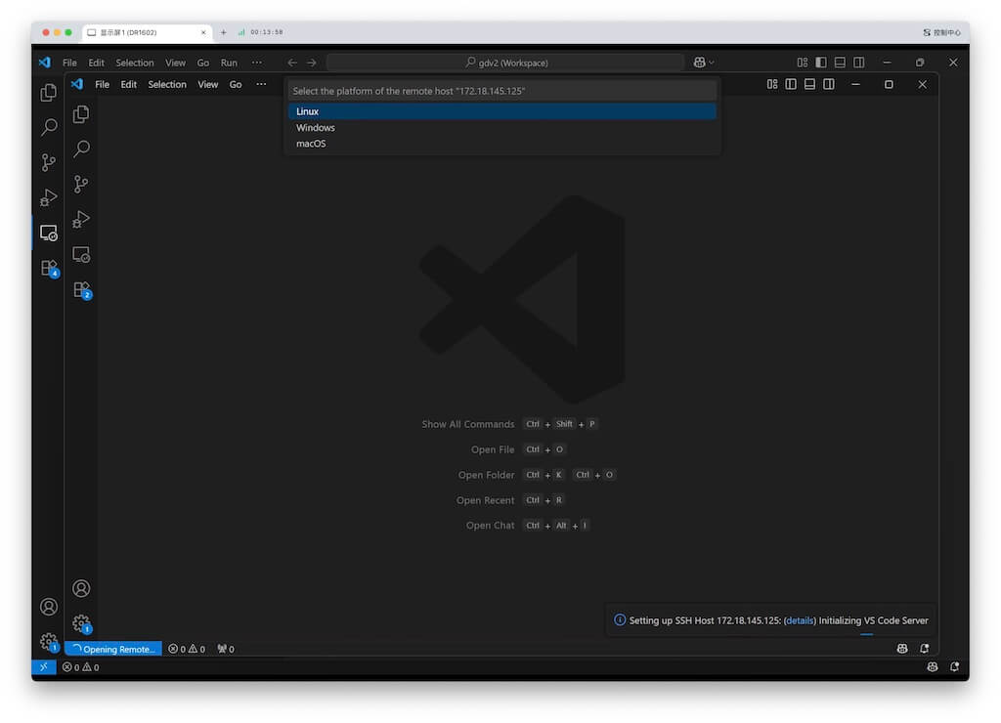Open notifications via the bell icon
Viewport: 1001px width, 723px height.
(x=925, y=648)
